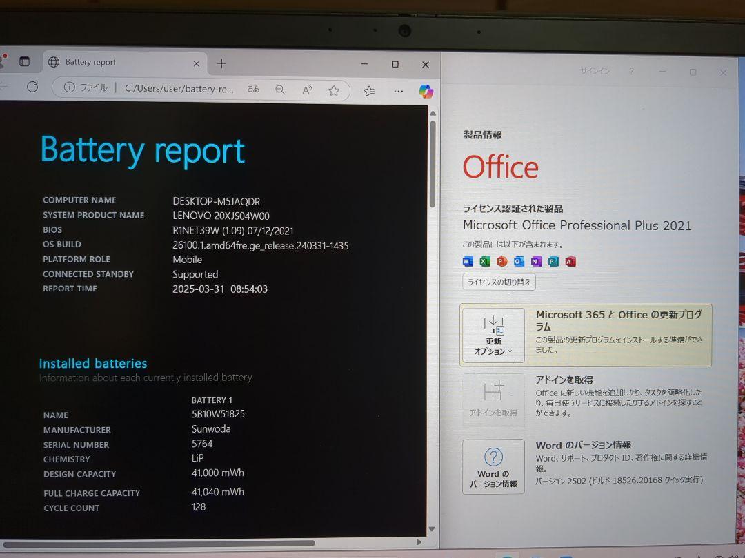Click the help question mark in Office window

point(631,71)
